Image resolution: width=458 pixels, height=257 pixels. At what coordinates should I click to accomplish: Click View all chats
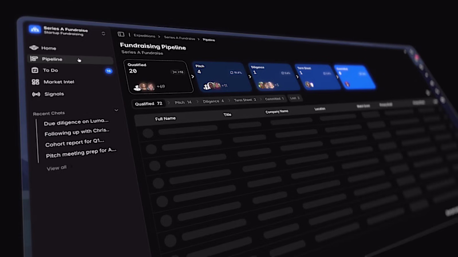coord(57,168)
